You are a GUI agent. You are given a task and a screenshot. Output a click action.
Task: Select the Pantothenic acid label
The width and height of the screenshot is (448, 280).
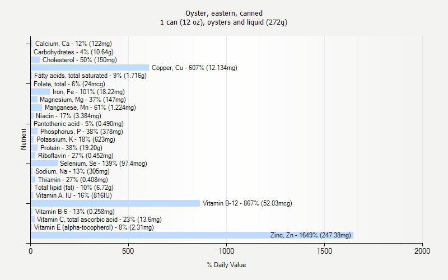click(78, 124)
